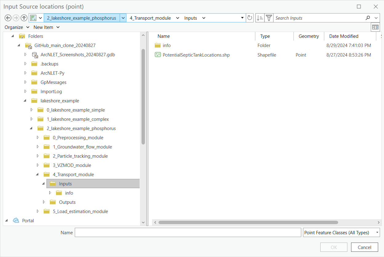
Task: Expand the ArcNLET-Py folder node
Action: point(26,73)
